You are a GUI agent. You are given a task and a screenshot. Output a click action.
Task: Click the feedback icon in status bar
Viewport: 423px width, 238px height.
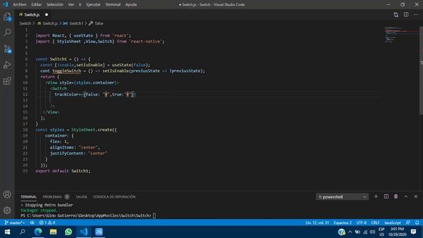(x=408, y=223)
